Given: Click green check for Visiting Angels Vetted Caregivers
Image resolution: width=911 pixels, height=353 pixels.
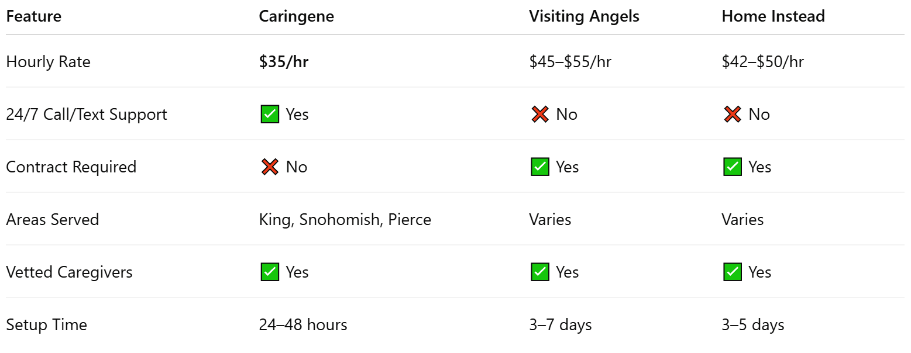Looking at the screenshot, I should coord(539,272).
